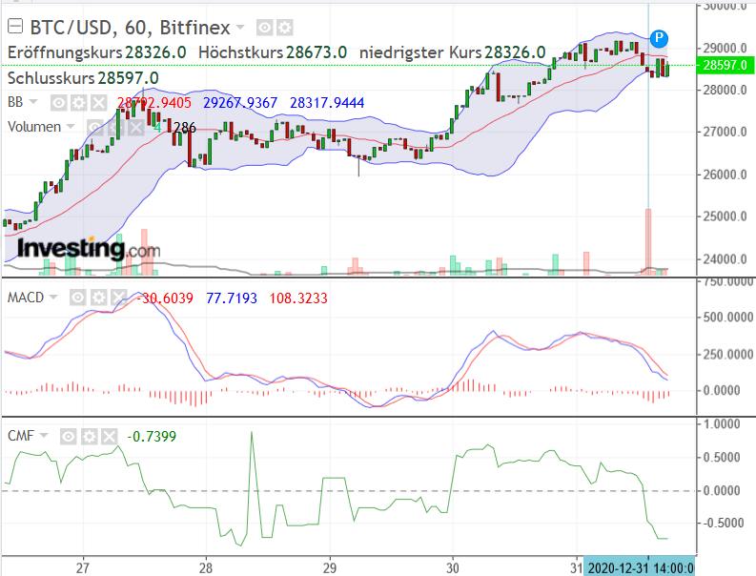Click BB lower band value 28317.9444
Screen dimensions: 756x576
[327, 103]
